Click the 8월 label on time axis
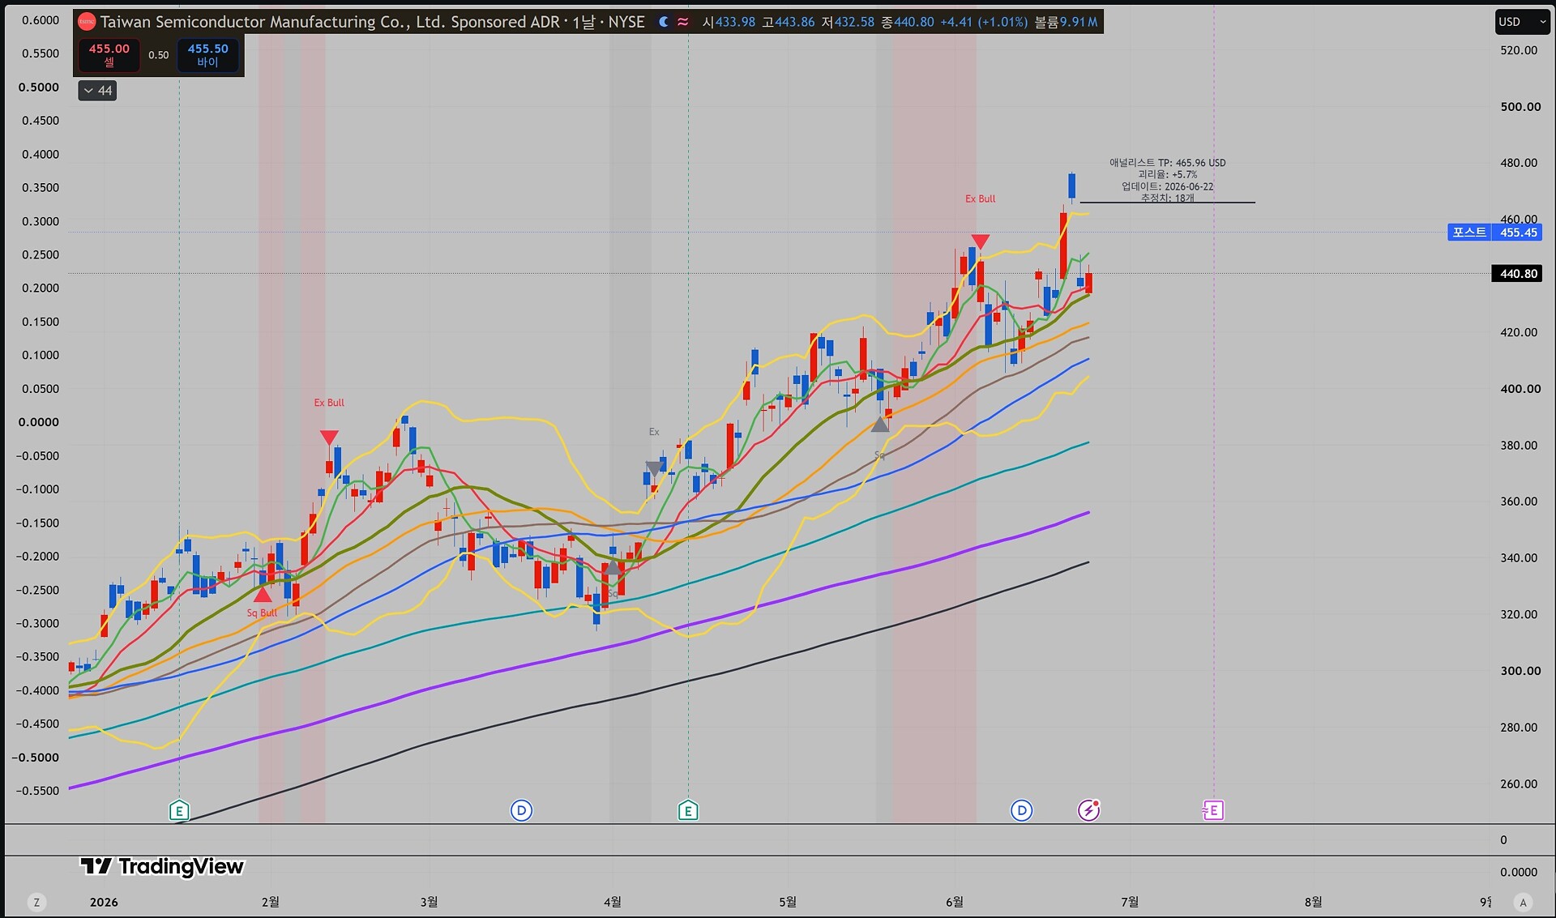The image size is (1556, 918). (1313, 902)
